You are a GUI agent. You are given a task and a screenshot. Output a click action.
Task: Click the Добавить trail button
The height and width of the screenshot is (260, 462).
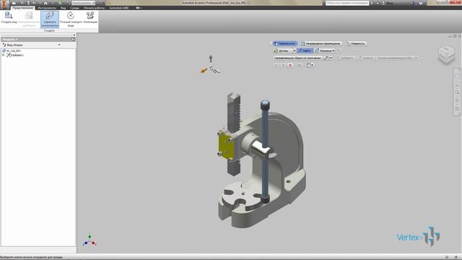[345, 58]
